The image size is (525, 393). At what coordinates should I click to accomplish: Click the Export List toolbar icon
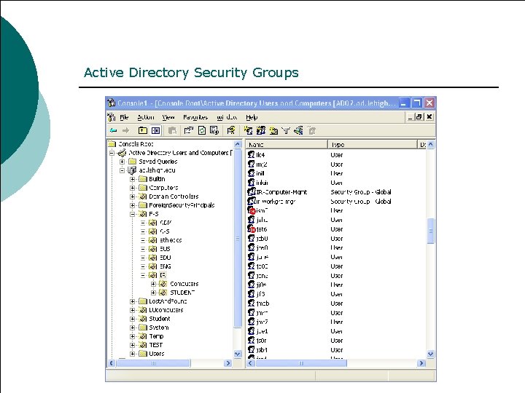pyautogui.click(x=214, y=131)
